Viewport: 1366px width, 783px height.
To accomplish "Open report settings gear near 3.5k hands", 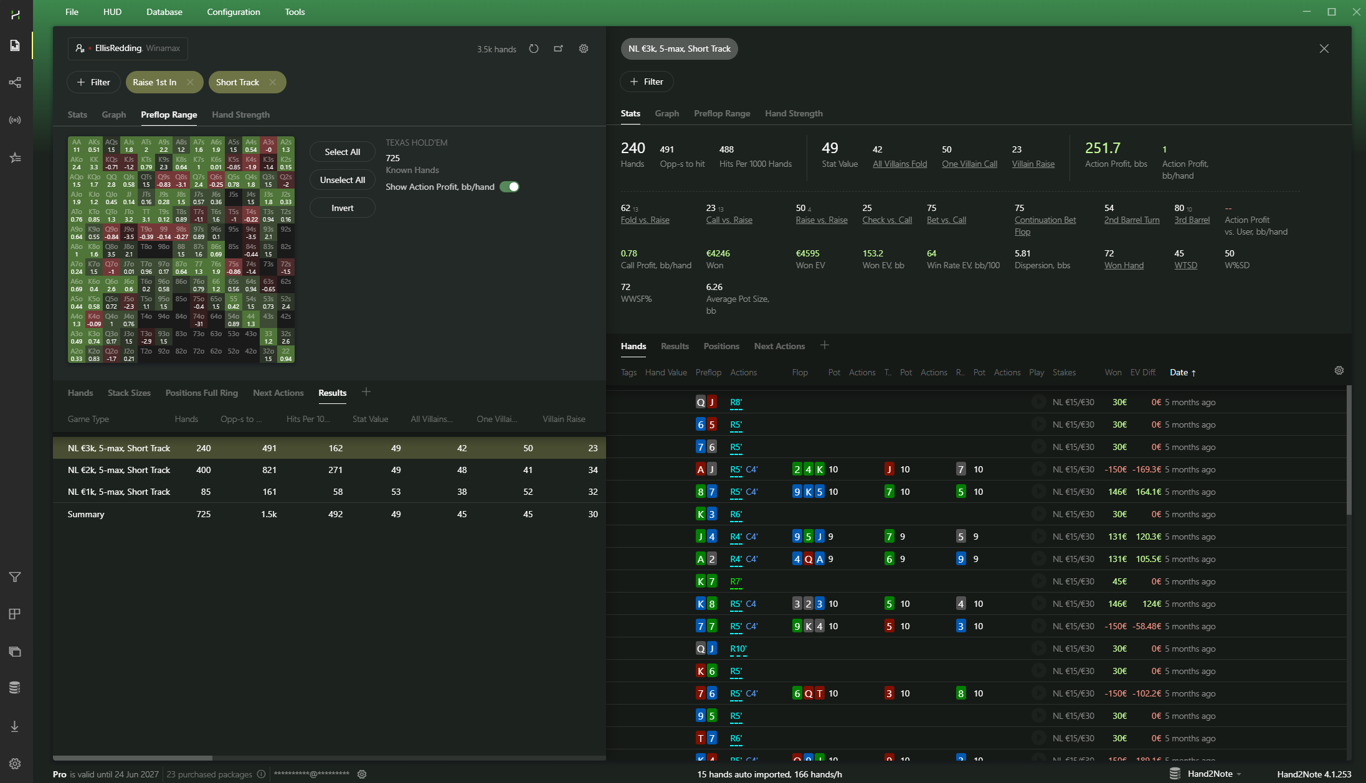I will (x=584, y=49).
